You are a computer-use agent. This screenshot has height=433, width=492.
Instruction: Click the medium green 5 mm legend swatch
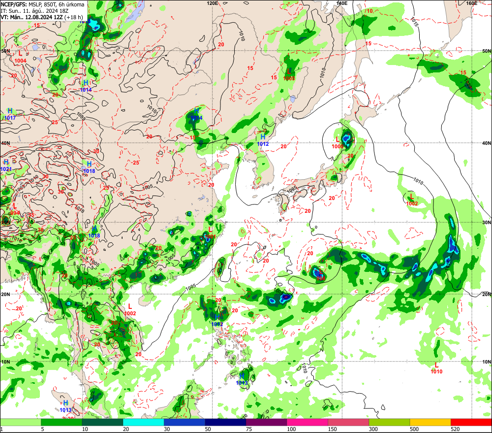coord(61,422)
